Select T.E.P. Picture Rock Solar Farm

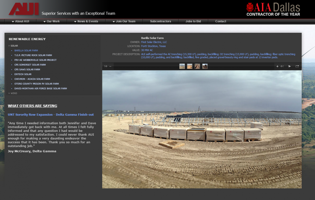click(x=33, y=55)
